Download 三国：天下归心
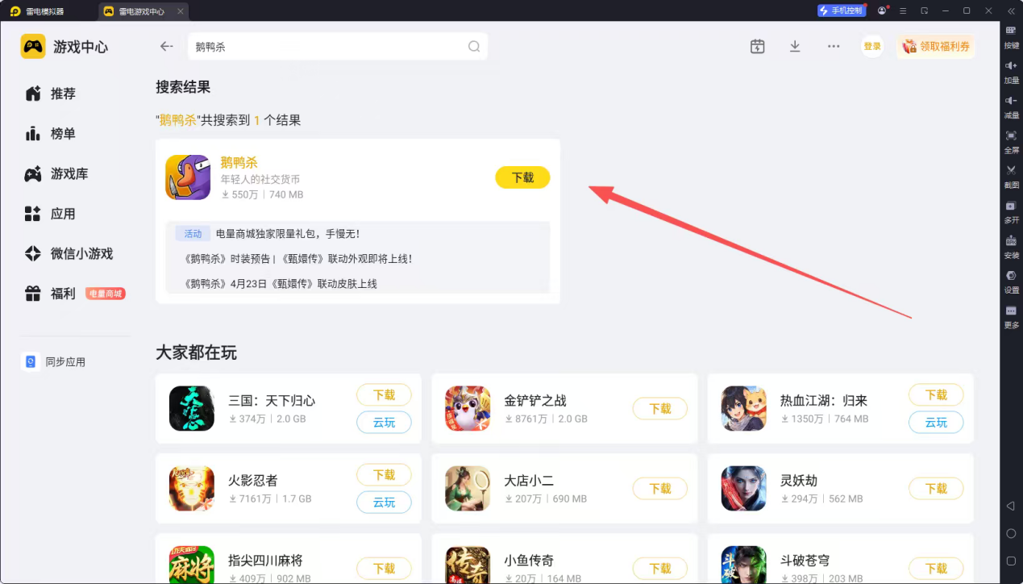The width and height of the screenshot is (1023, 584). pos(384,395)
